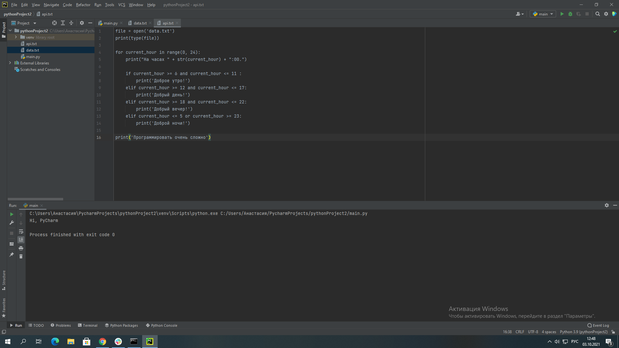Close the main.py editor tab
Screen dimensions: 619x348
coord(121,23)
